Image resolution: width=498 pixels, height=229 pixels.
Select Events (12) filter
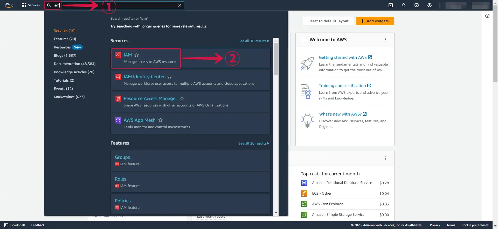[x=63, y=89]
